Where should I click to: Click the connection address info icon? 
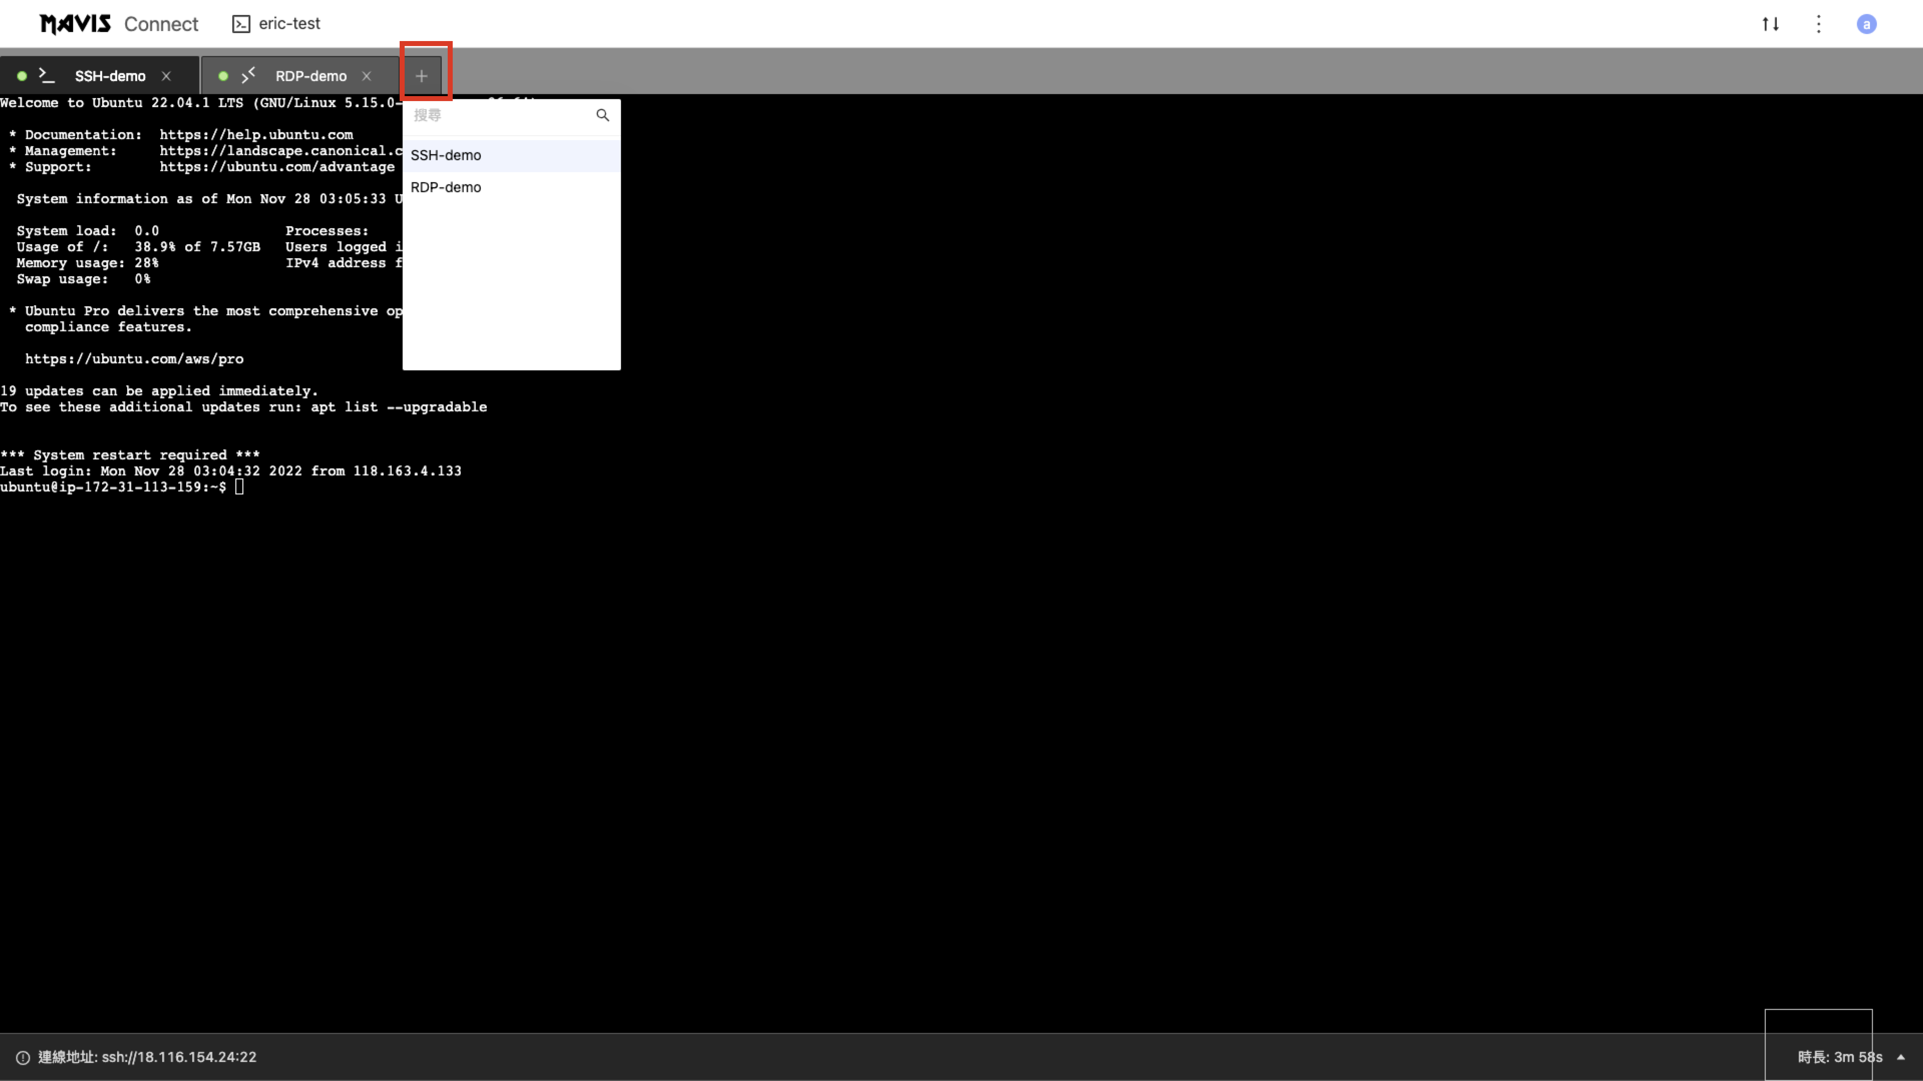[23, 1057]
